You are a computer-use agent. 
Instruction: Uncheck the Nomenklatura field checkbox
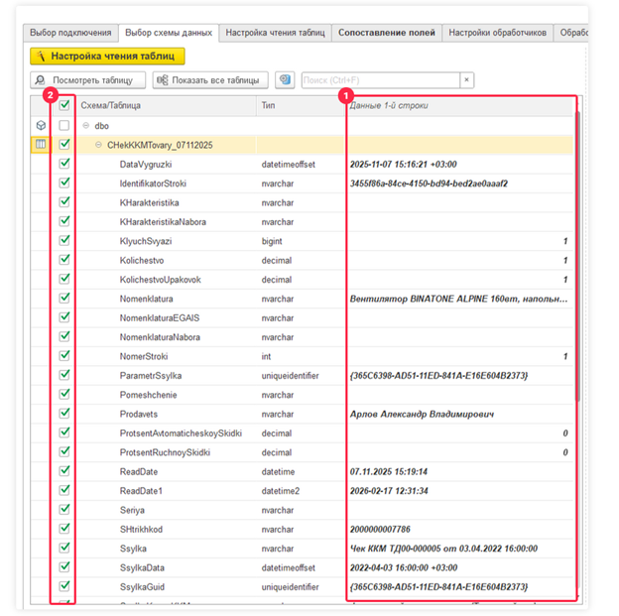point(64,298)
